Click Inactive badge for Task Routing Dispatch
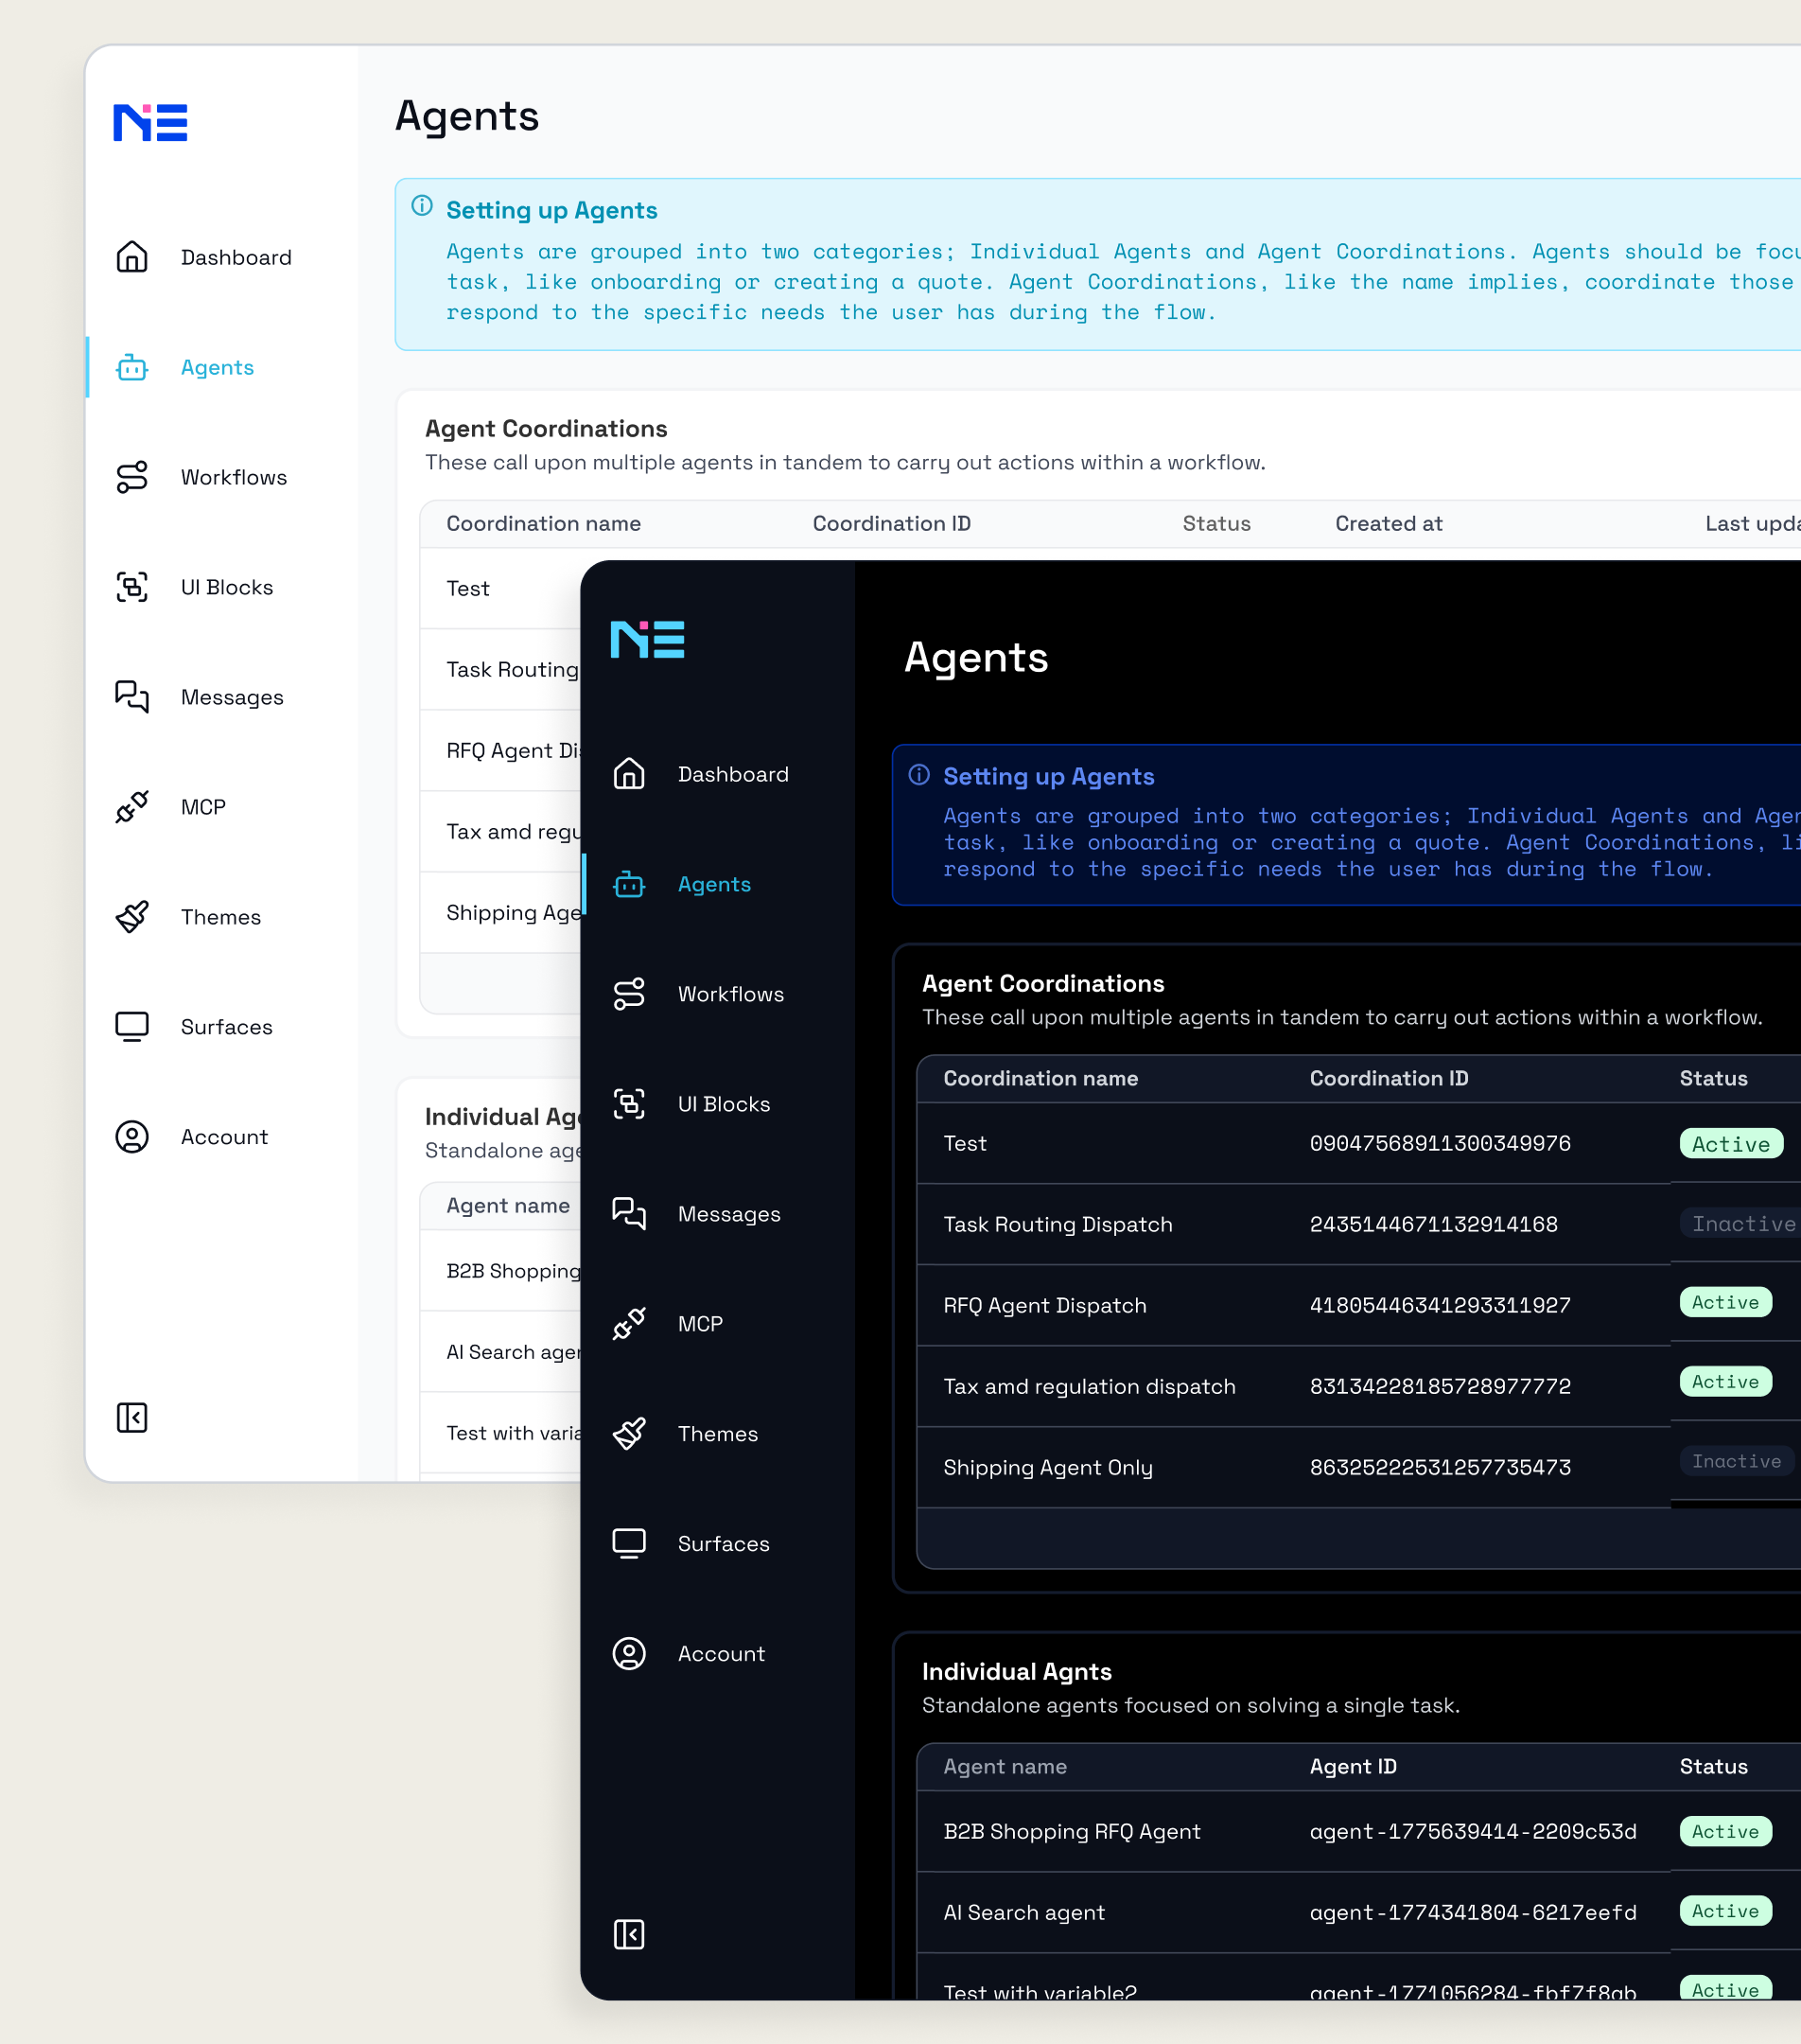This screenshot has height=2044, width=1801. [1741, 1224]
